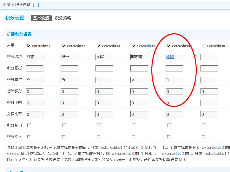230x172 pixels.
Task: Click 全局 in the breadcrumb
Action: tap(6, 5)
